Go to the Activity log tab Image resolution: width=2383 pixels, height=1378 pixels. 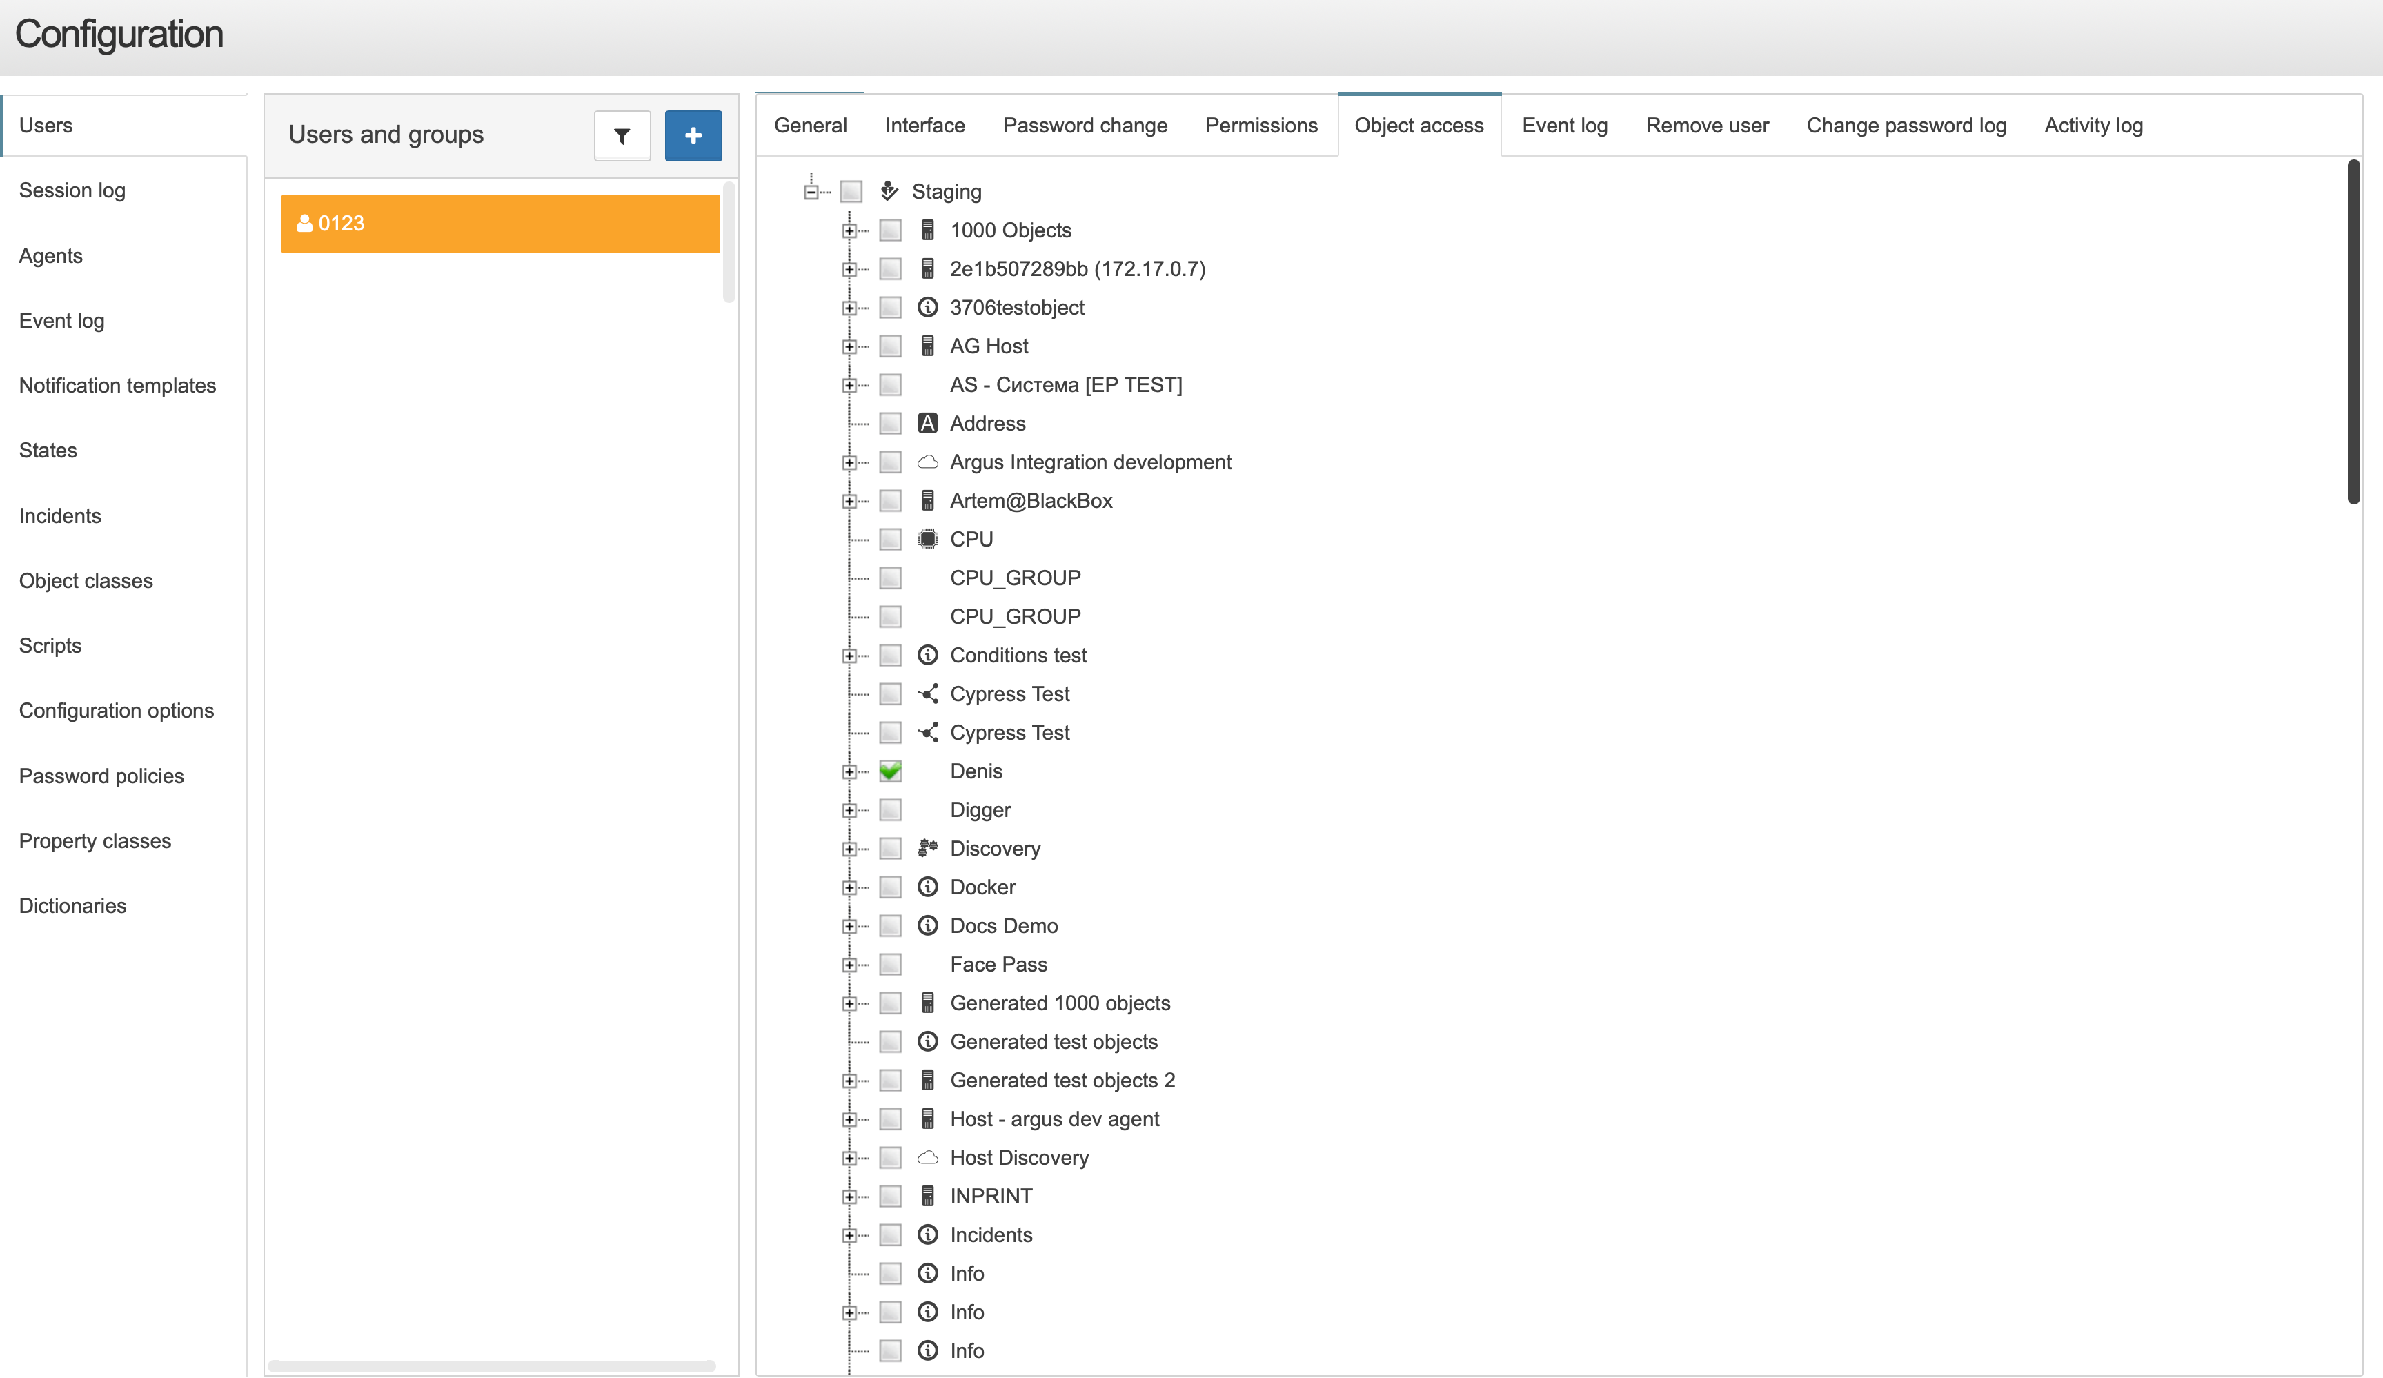[2093, 125]
